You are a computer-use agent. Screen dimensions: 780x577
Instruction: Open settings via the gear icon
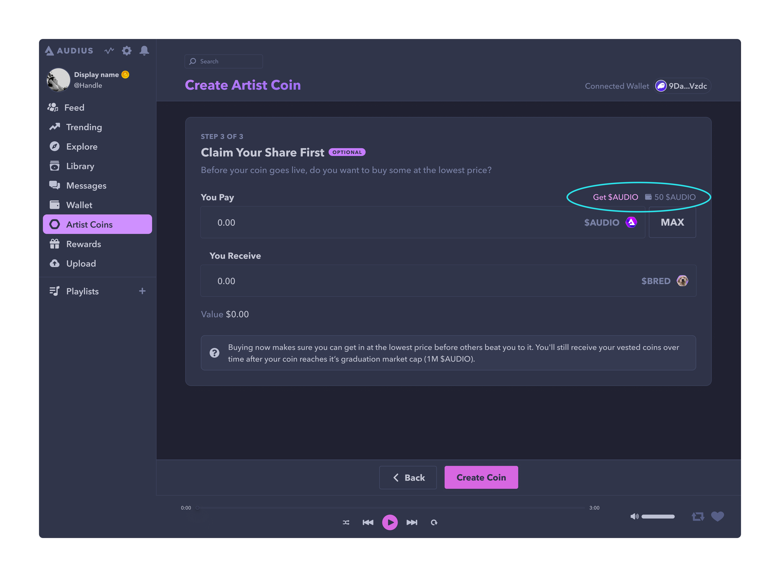pyautogui.click(x=126, y=51)
